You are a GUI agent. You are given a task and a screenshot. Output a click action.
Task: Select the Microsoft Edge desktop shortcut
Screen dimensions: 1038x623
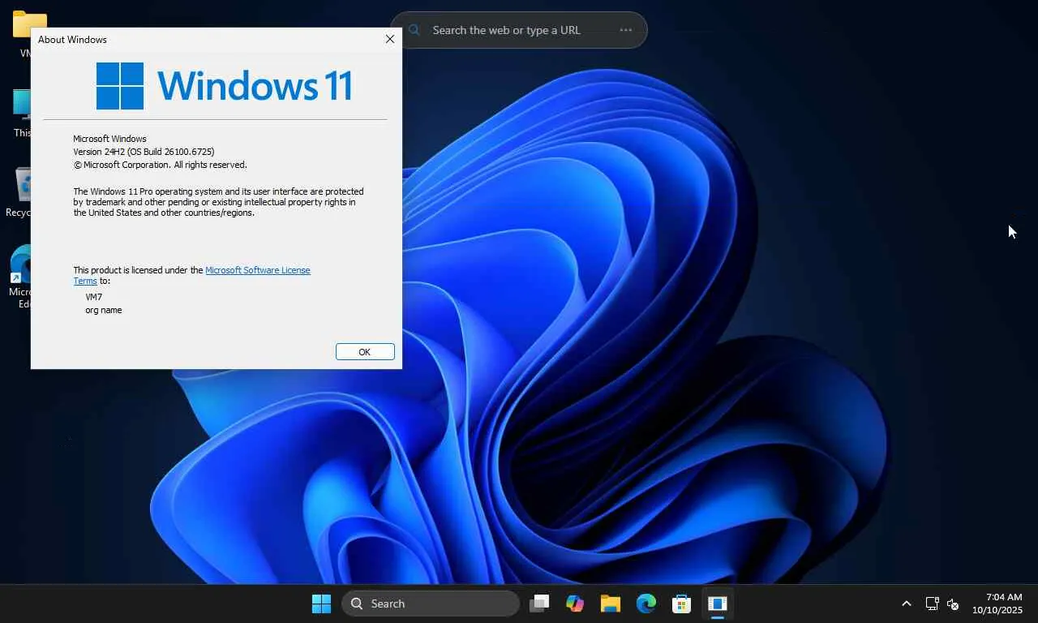click(x=21, y=264)
